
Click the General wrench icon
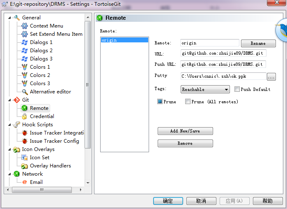point(17,18)
